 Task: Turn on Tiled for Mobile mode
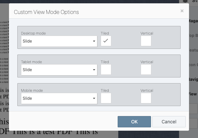106,98
